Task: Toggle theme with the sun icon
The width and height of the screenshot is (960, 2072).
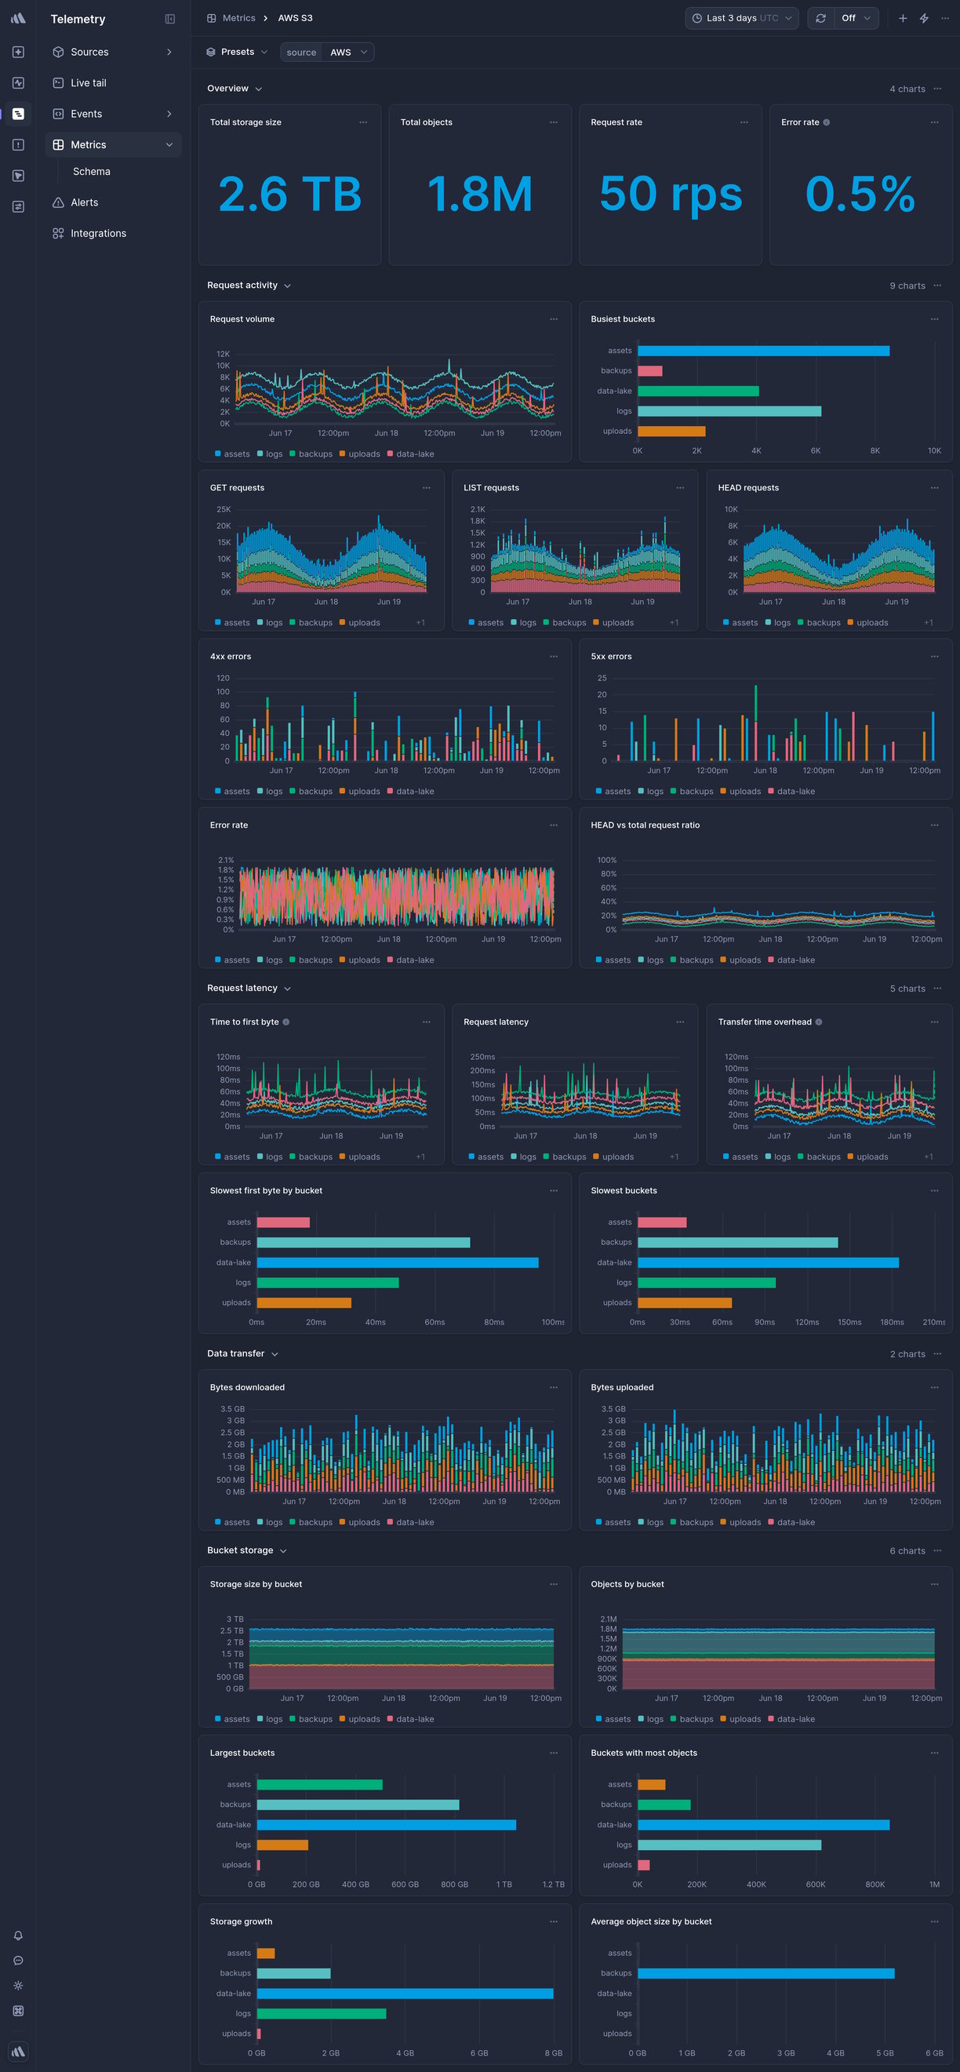Action: pyautogui.click(x=18, y=1985)
